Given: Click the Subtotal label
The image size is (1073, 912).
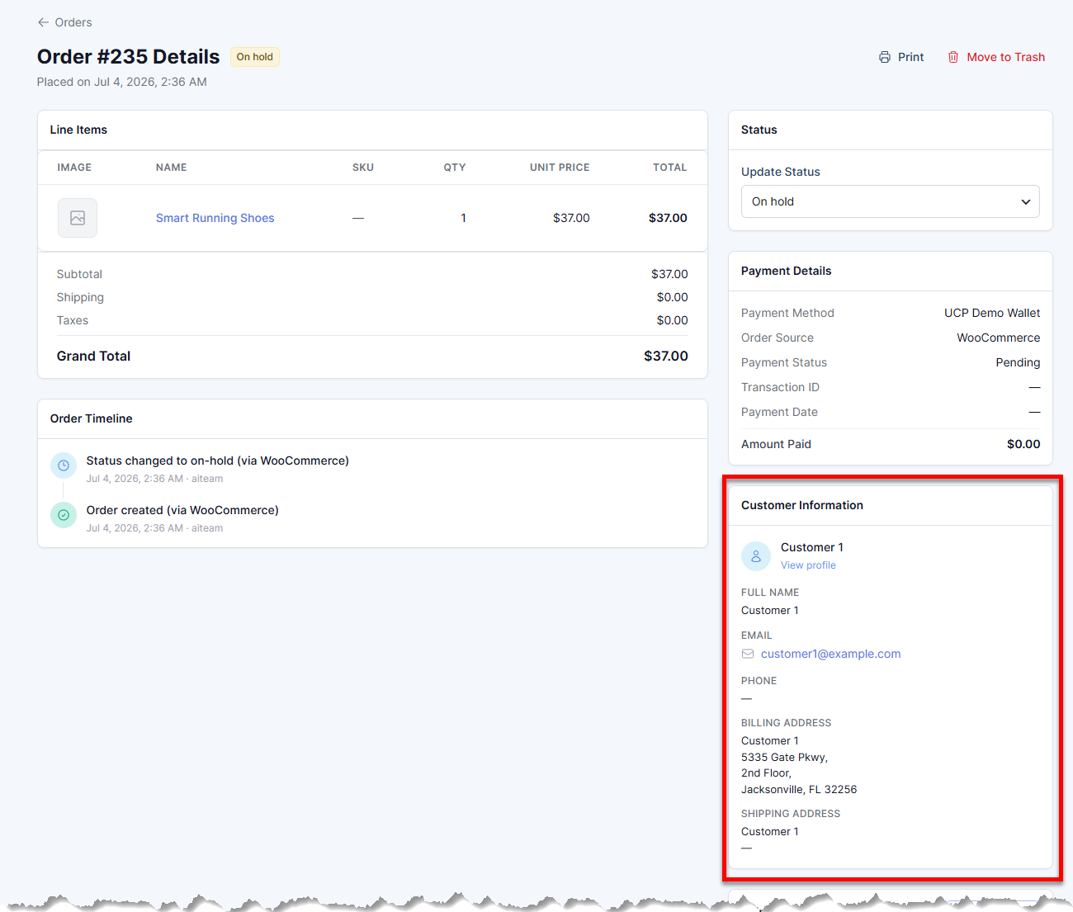Looking at the screenshot, I should pyautogui.click(x=79, y=274).
